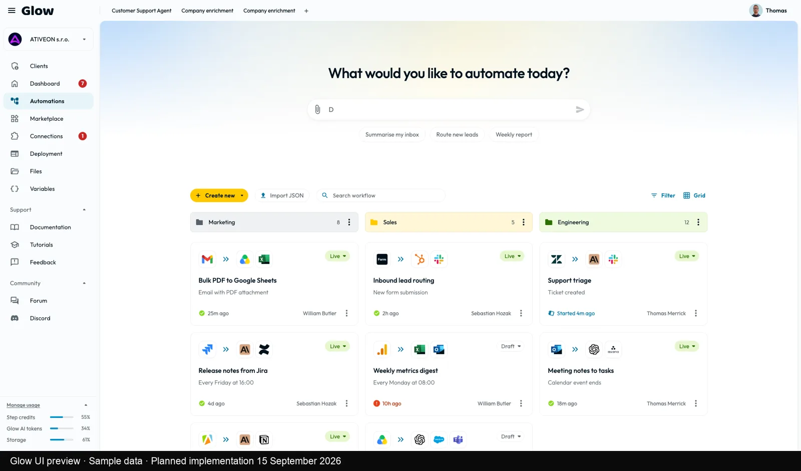The image size is (801, 471).
Task: Click Thomas user avatar in top bar
Action: pyautogui.click(x=756, y=11)
